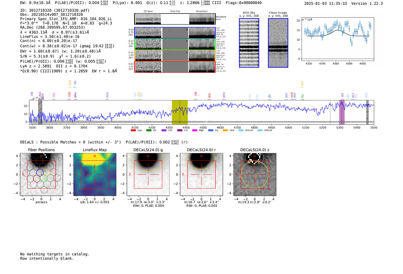Select the green-bordered fiber spectrum row
Image resolution: width=403 pixels, height=274 pixels.
(x=175, y=44)
